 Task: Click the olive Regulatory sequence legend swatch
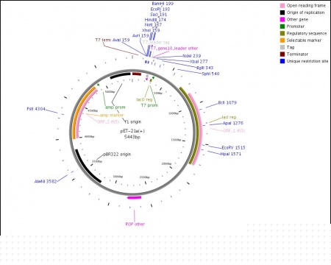[282, 33]
